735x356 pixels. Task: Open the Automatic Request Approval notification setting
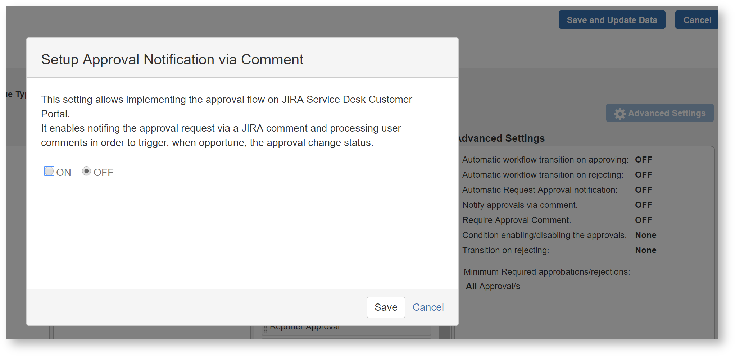coord(540,190)
